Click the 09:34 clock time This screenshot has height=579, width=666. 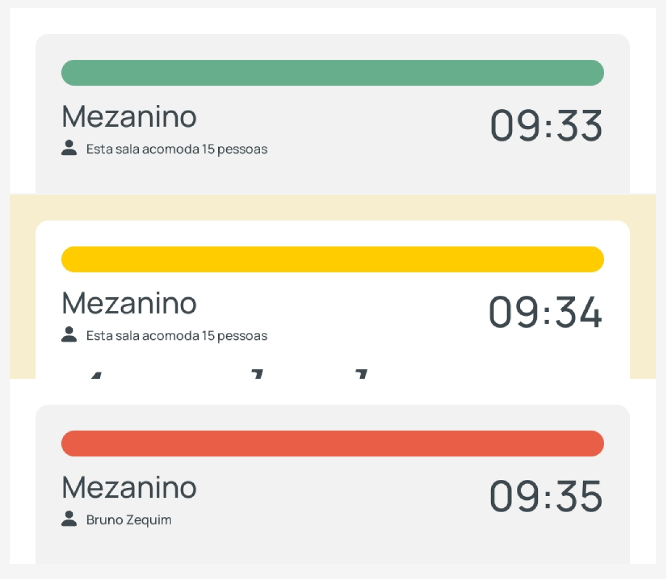click(545, 312)
